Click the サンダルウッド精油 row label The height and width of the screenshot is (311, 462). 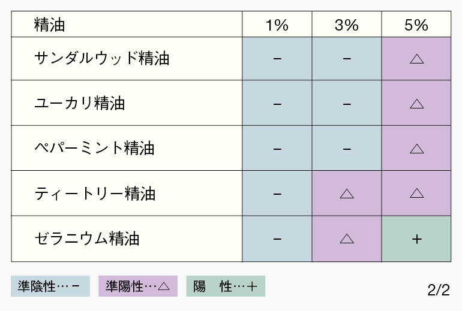coord(102,58)
